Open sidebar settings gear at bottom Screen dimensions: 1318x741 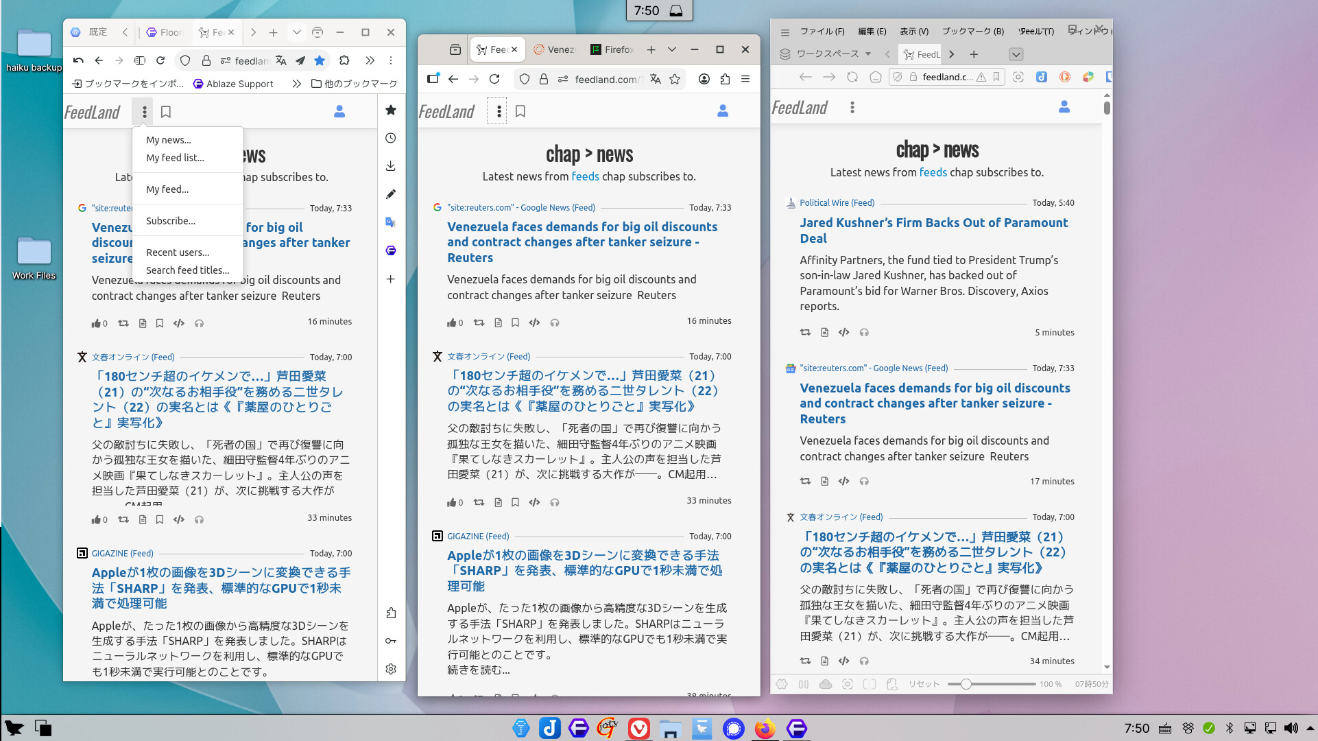click(391, 669)
